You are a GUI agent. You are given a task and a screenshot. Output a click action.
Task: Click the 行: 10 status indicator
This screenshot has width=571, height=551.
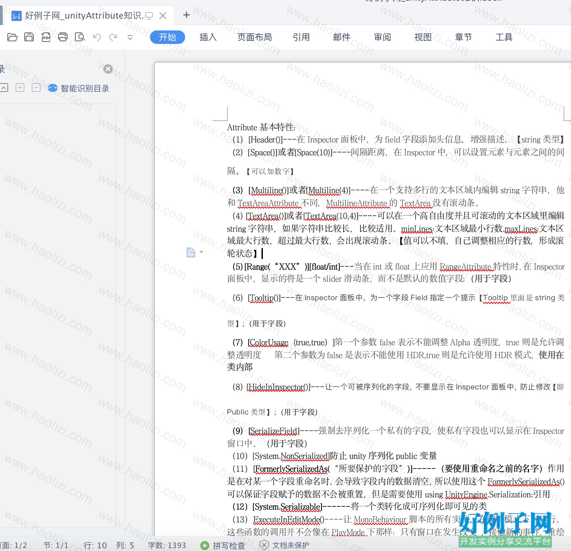[x=95, y=545]
